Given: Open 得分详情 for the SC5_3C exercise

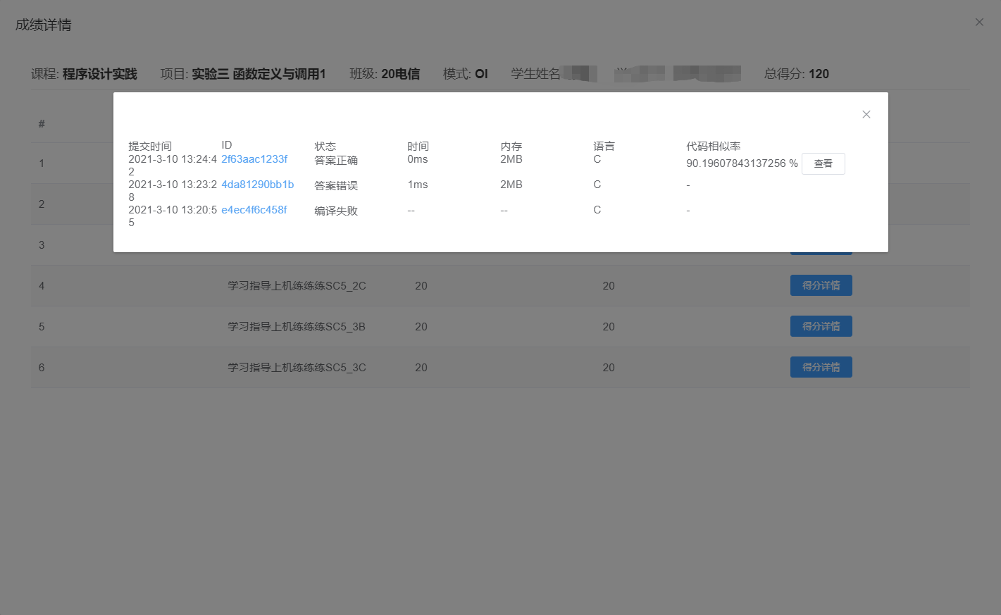Looking at the screenshot, I should 821,367.
